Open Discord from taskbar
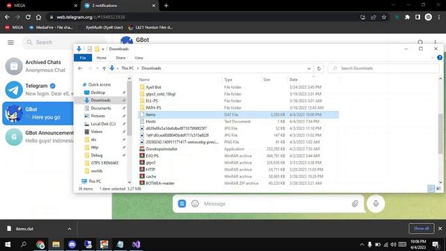Screen dimensions: 446x251 click(x=72, y=245)
